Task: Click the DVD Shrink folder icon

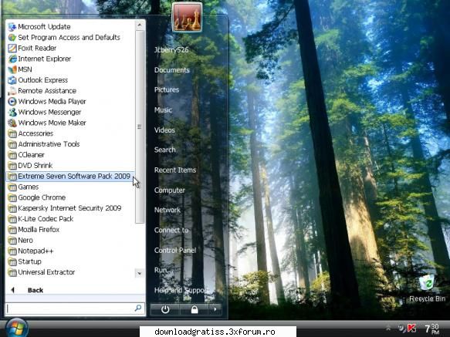Action: click(12, 166)
